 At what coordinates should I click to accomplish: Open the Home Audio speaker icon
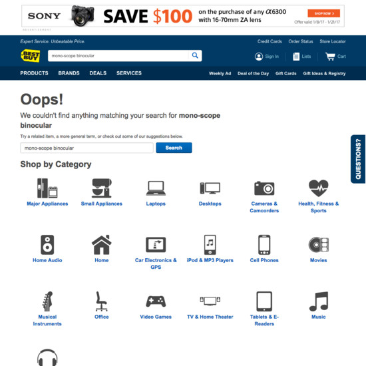(47, 245)
